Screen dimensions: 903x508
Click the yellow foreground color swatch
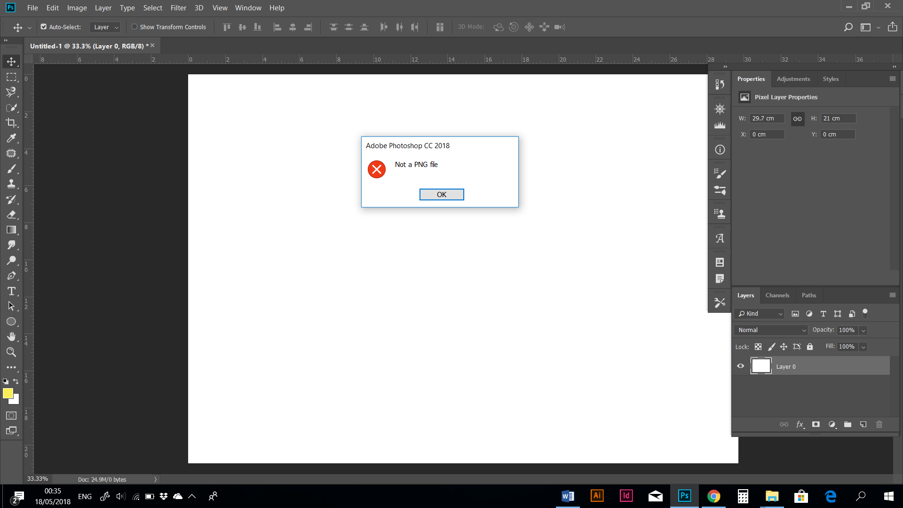click(x=8, y=394)
